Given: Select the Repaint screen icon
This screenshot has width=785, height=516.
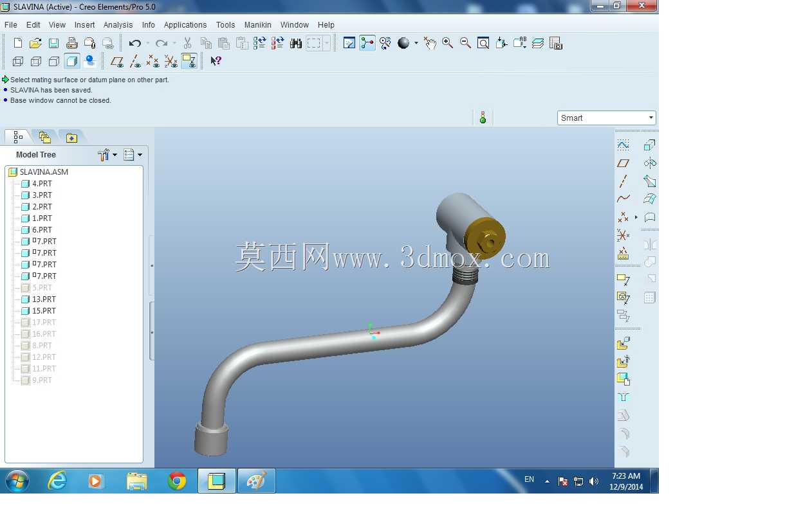Looking at the screenshot, I should [x=349, y=43].
